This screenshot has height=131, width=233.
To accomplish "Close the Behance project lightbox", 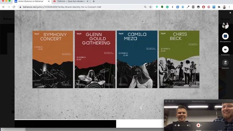I will (x=230, y=13).
